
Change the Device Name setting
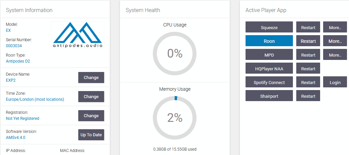(x=91, y=77)
